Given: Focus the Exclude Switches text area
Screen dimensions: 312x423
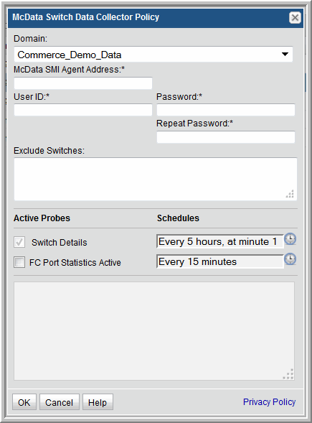Looking at the screenshot, I should [156, 179].
